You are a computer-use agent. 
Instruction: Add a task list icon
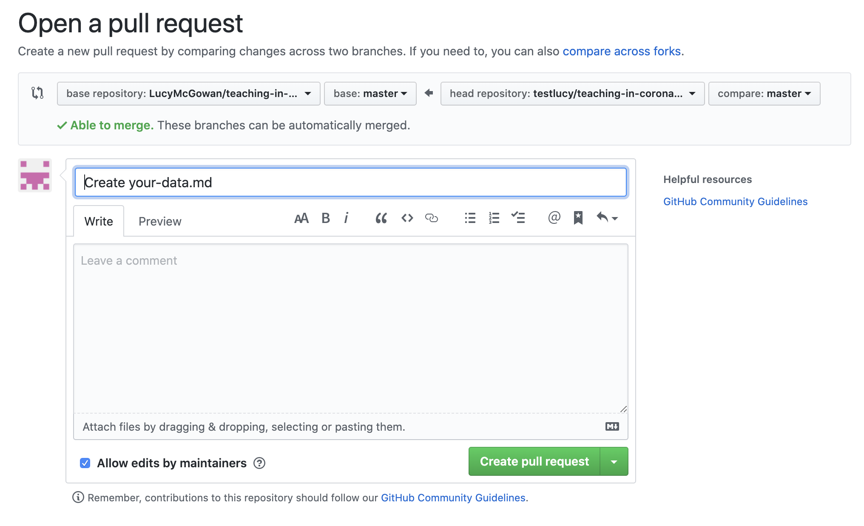tap(518, 218)
